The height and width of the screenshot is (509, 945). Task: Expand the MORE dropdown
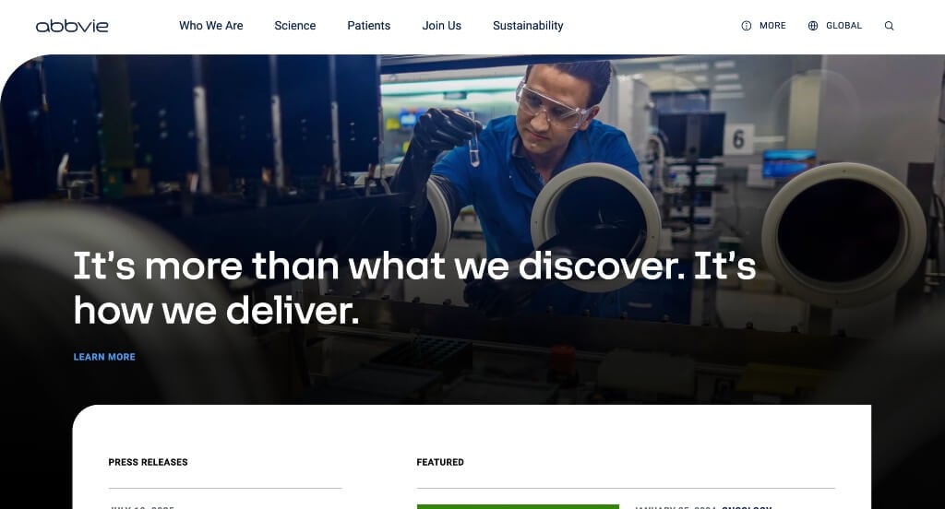(772, 26)
